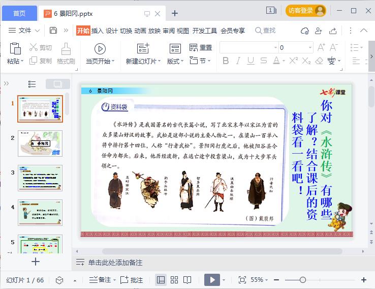Click the three-dot more options icon
This screenshot has width=375, height=289.
click(351, 31)
